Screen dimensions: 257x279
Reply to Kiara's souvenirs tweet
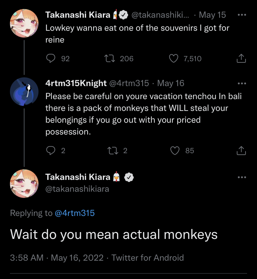click(51, 58)
